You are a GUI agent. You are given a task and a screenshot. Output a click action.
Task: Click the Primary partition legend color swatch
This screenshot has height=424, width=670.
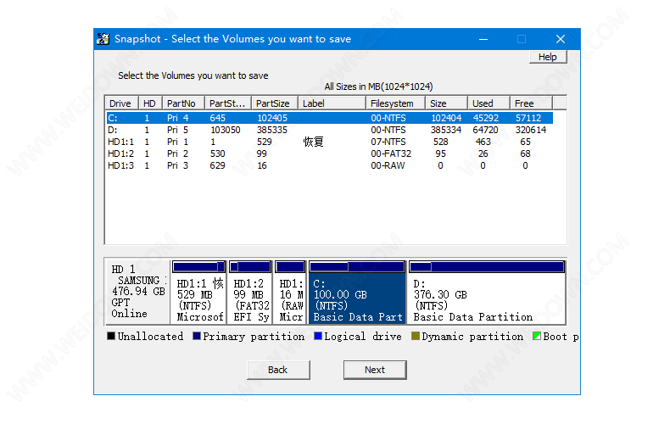[197, 337]
